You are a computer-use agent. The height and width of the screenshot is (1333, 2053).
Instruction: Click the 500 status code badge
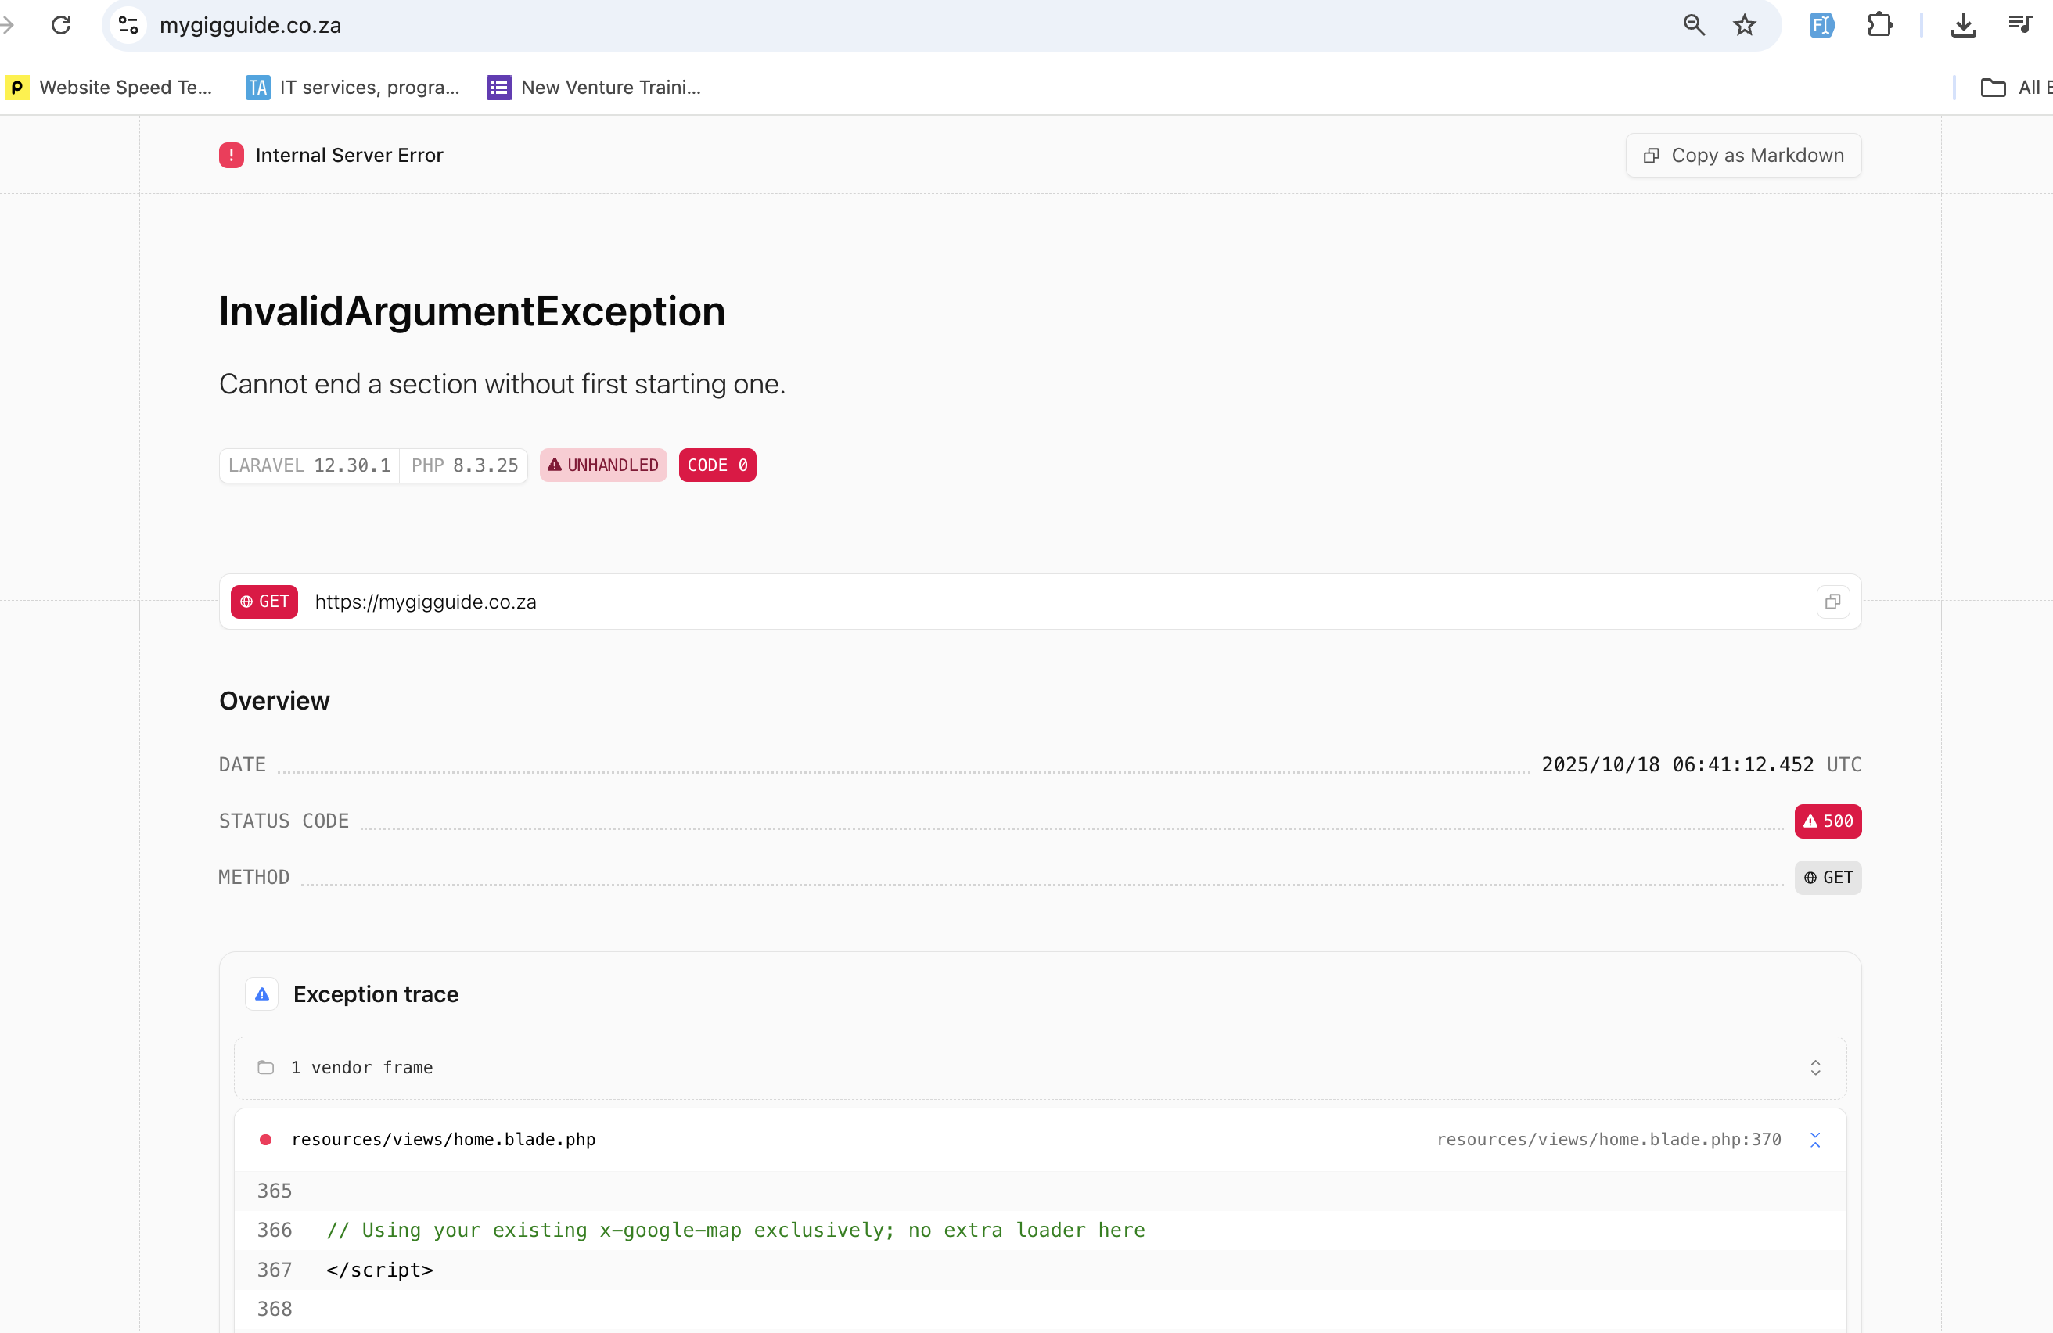pos(1828,821)
